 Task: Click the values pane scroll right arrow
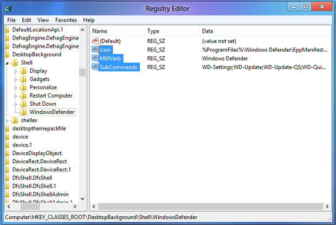pyautogui.click(x=327, y=207)
